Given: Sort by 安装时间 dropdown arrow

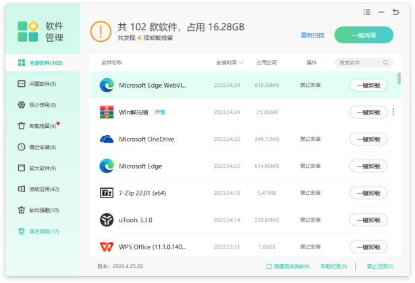Looking at the screenshot, I should pyautogui.click(x=242, y=63).
